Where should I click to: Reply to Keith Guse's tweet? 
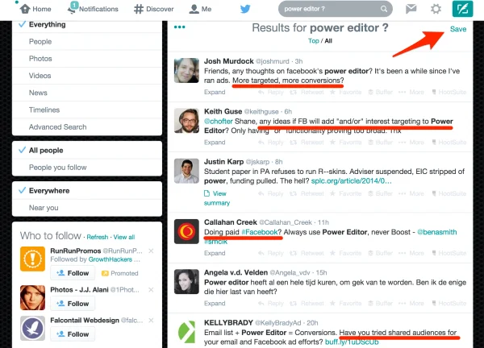click(271, 143)
